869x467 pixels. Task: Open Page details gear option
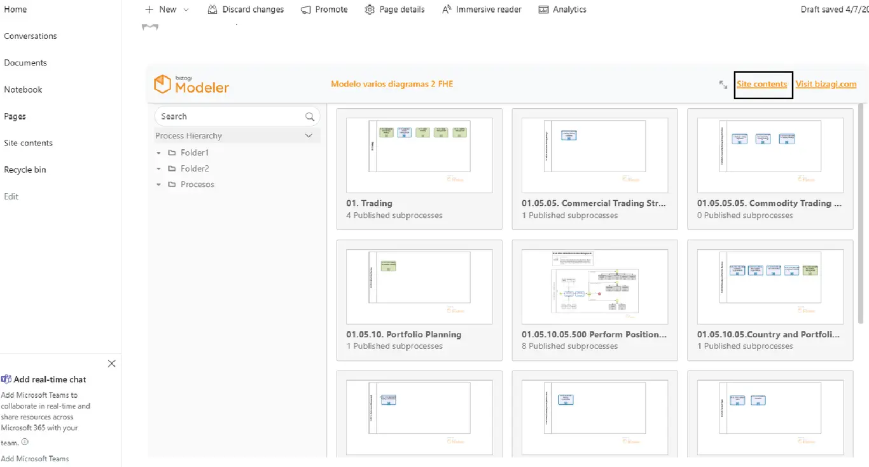(395, 10)
